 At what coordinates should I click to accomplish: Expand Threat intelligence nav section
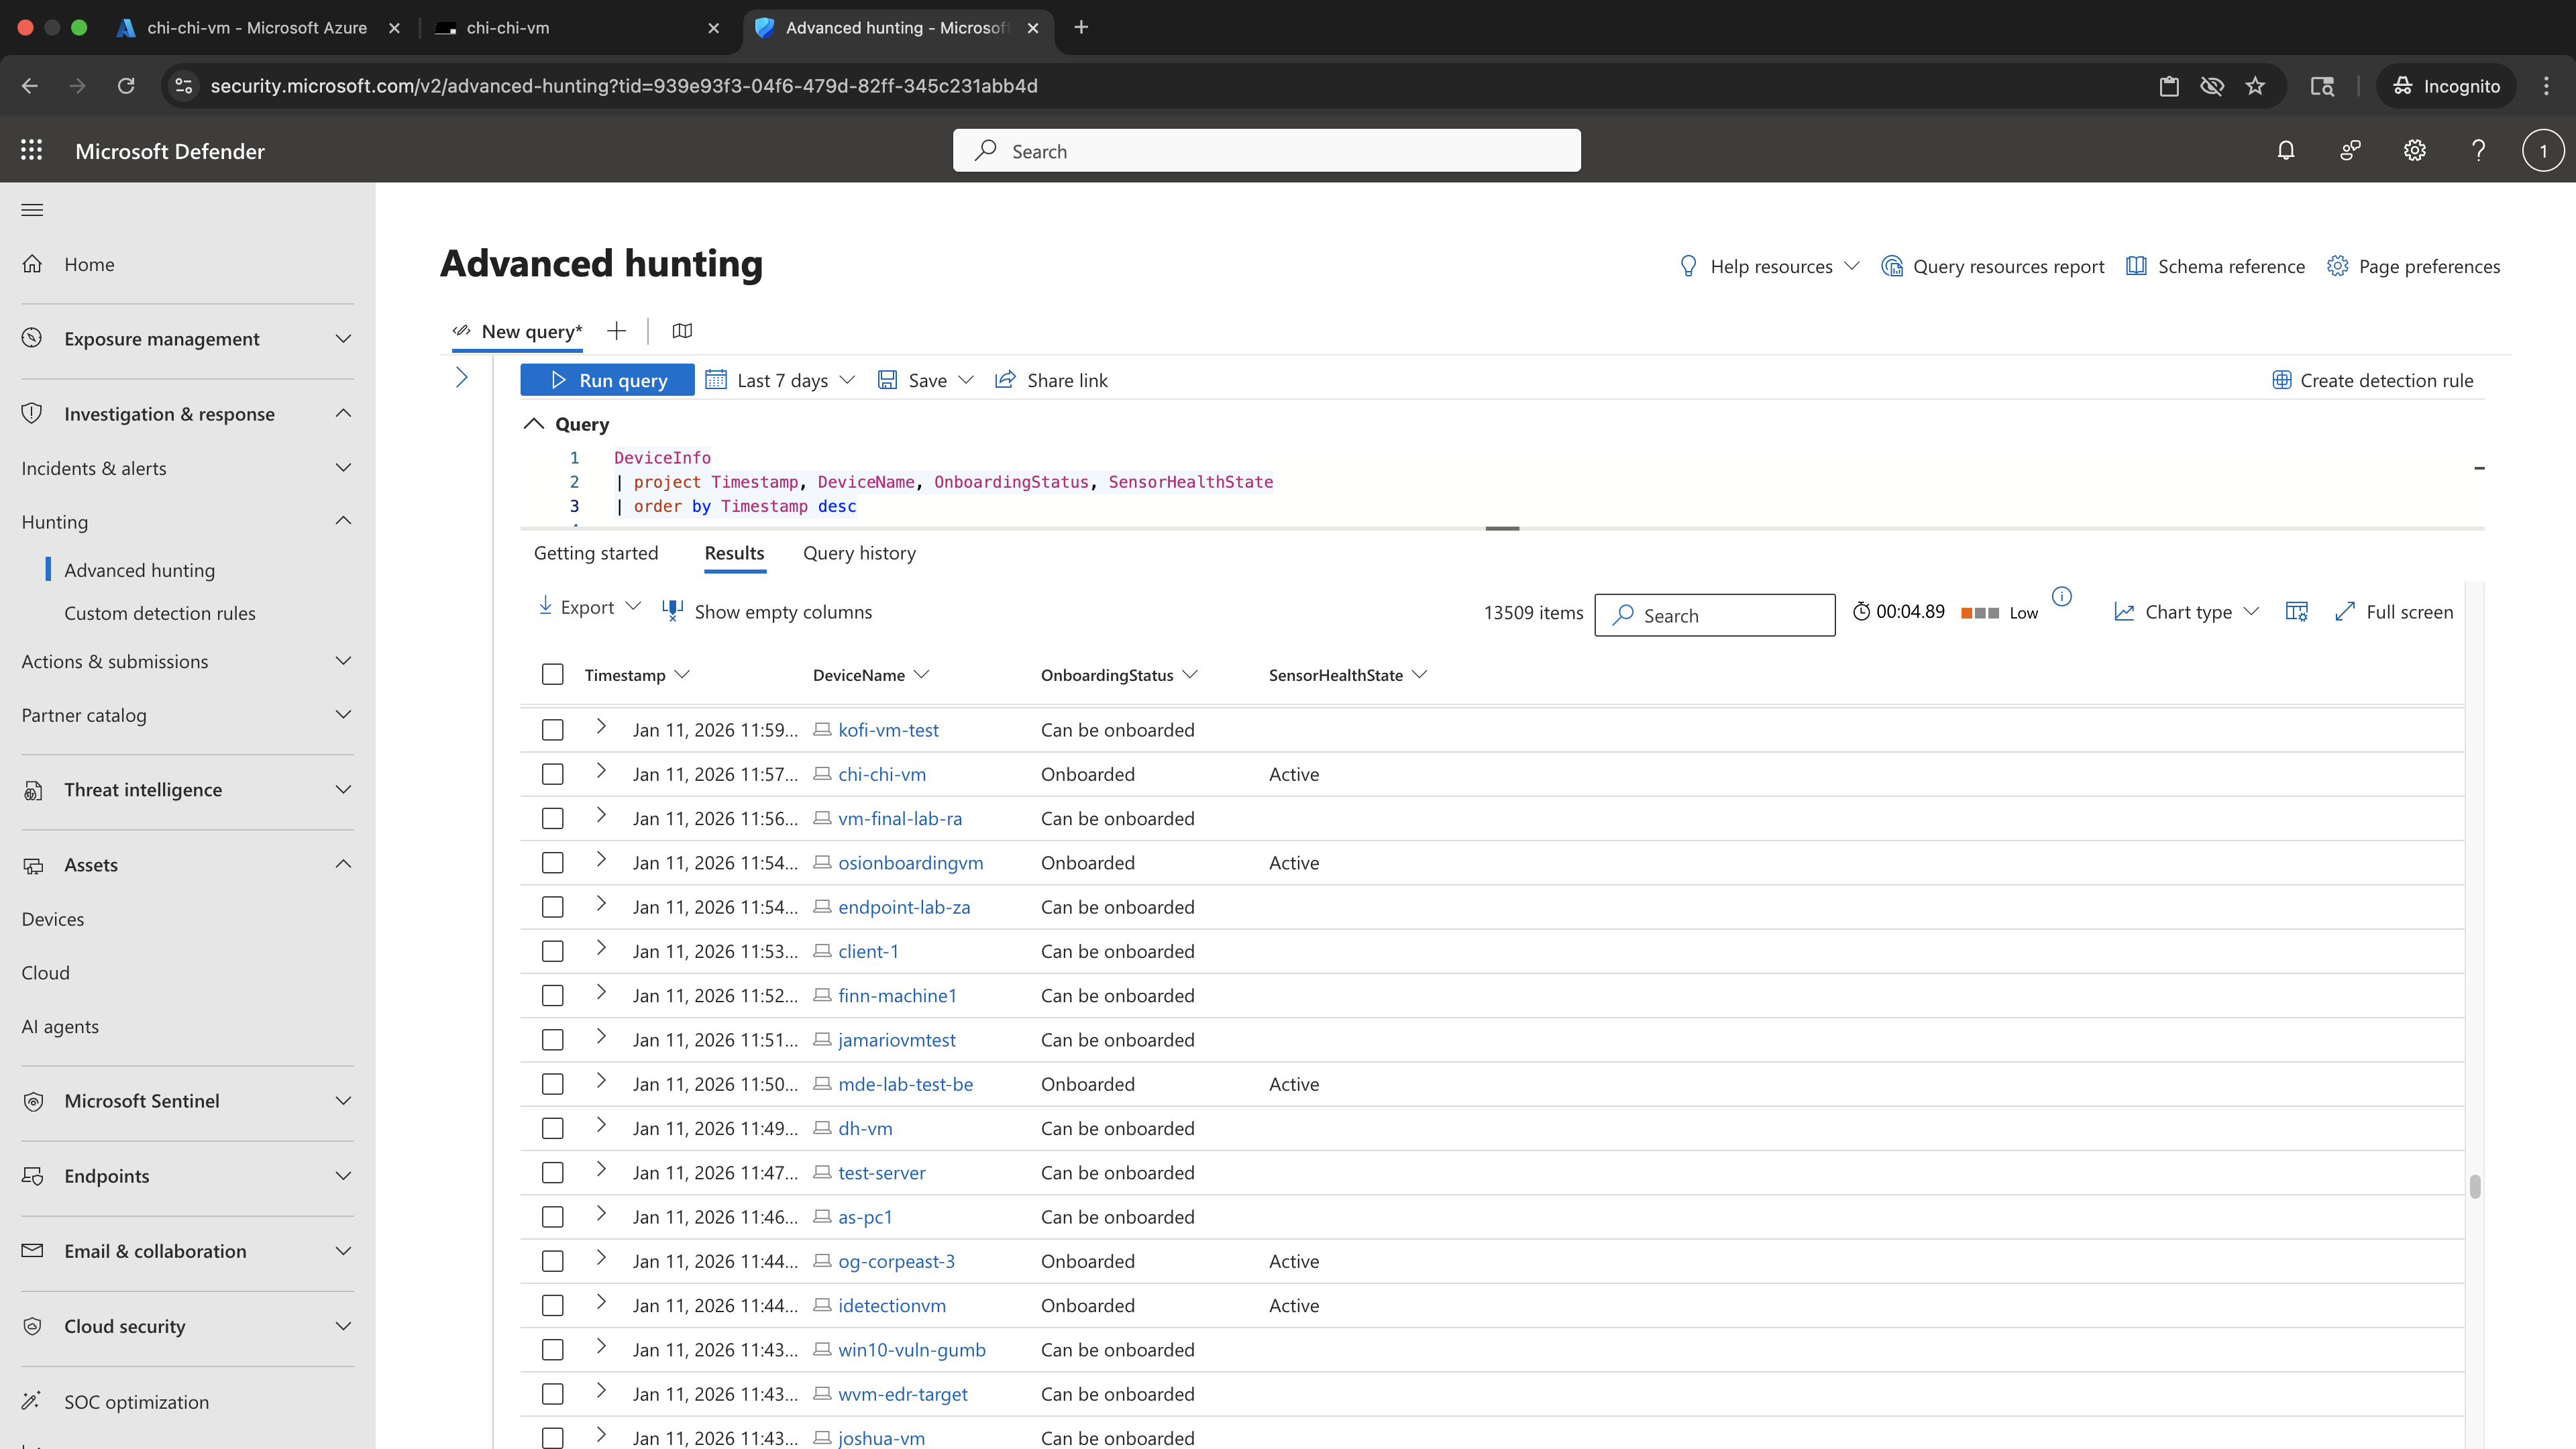click(x=343, y=790)
